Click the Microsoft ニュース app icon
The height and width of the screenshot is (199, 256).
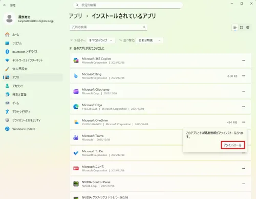76,168
